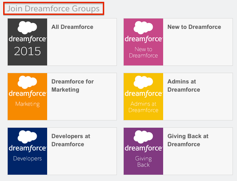Open the New to Dreamforce group link
Screen dimensions: 237x181
pos(194,27)
